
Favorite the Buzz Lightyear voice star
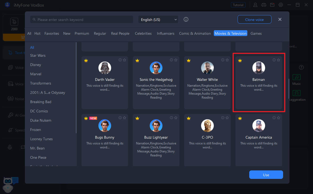pos(176,118)
